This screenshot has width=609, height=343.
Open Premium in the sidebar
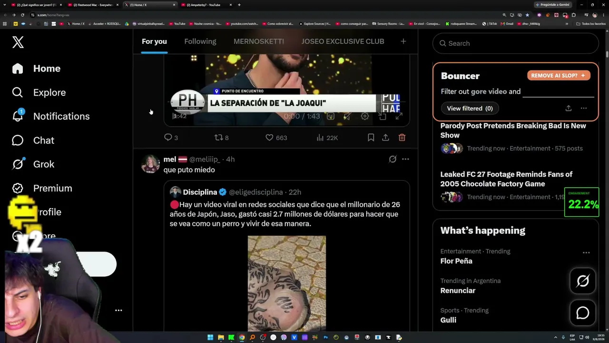(x=42, y=188)
